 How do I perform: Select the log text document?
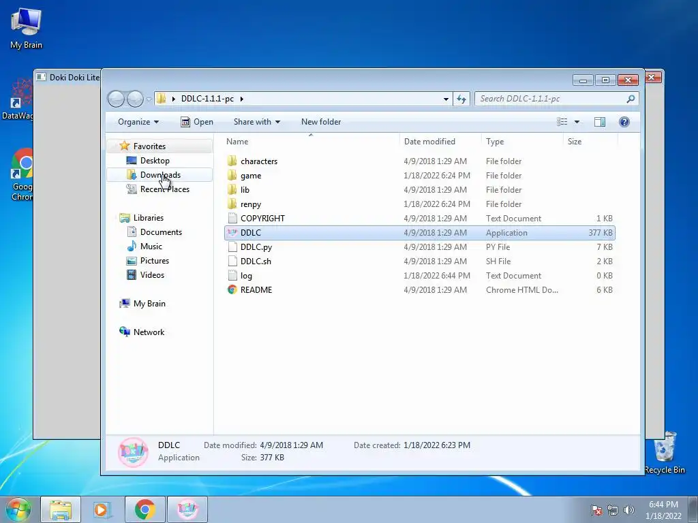tap(245, 275)
